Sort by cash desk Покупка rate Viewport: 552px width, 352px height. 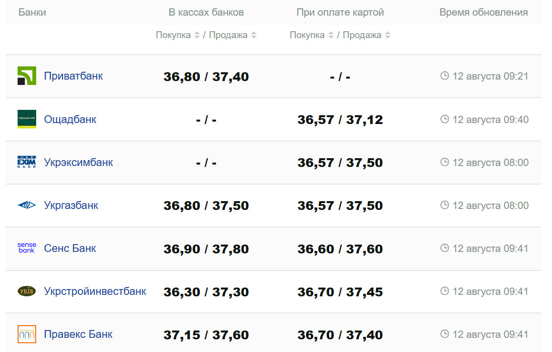click(x=197, y=35)
